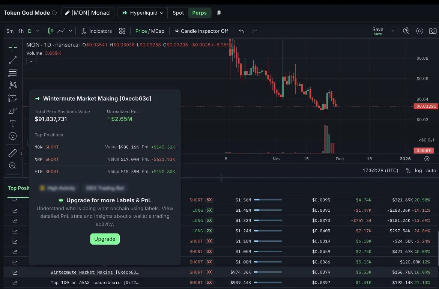This screenshot has height=289, width=439.
Task: Select the 1h timeframe
Action: click(x=21, y=31)
